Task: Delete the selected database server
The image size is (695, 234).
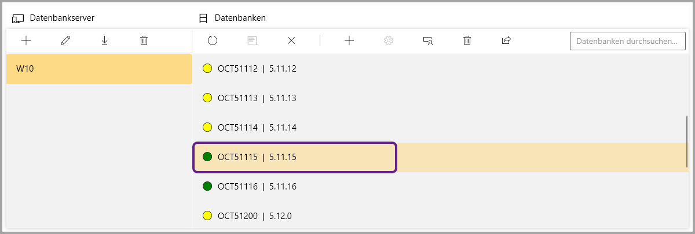Action: [144, 40]
